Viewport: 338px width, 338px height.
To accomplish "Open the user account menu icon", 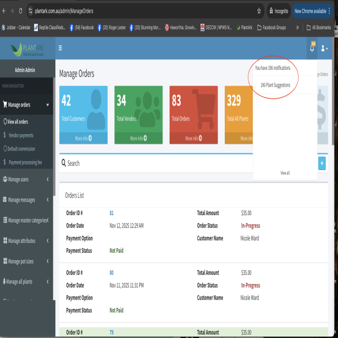I will [324, 49].
